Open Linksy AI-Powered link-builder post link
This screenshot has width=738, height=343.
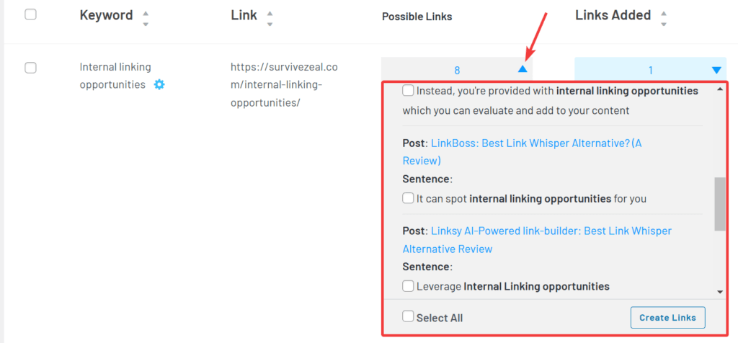[551, 231]
